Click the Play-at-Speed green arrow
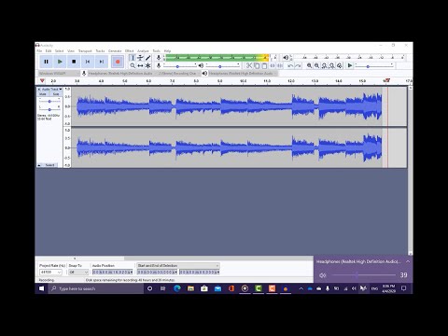The image size is (448, 336). [x=350, y=65]
